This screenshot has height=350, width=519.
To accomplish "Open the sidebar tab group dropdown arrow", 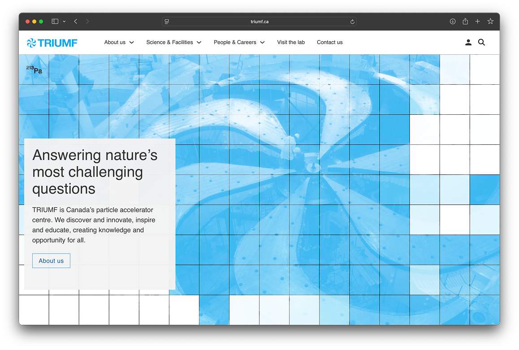I will (64, 22).
